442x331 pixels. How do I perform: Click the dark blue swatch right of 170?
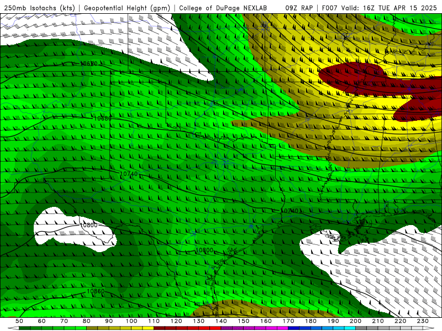coord(294,328)
